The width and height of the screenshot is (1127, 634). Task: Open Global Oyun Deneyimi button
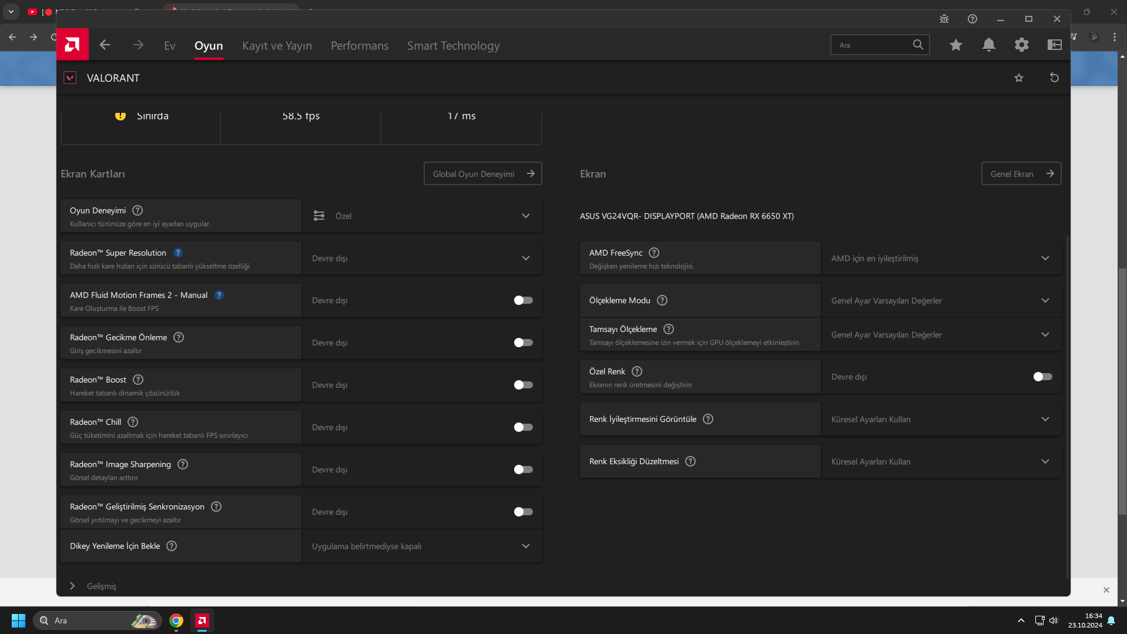[x=482, y=173]
